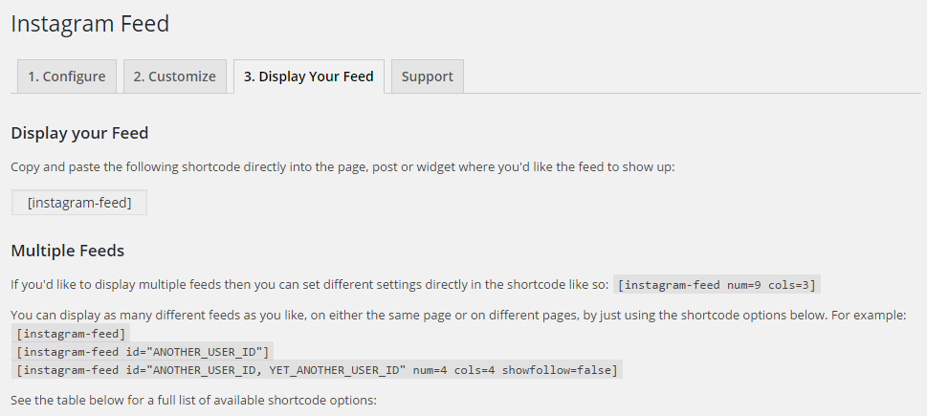Click the num=9 cols=3 shortcode example
Image resolution: width=927 pixels, height=416 pixels.
pos(717,285)
